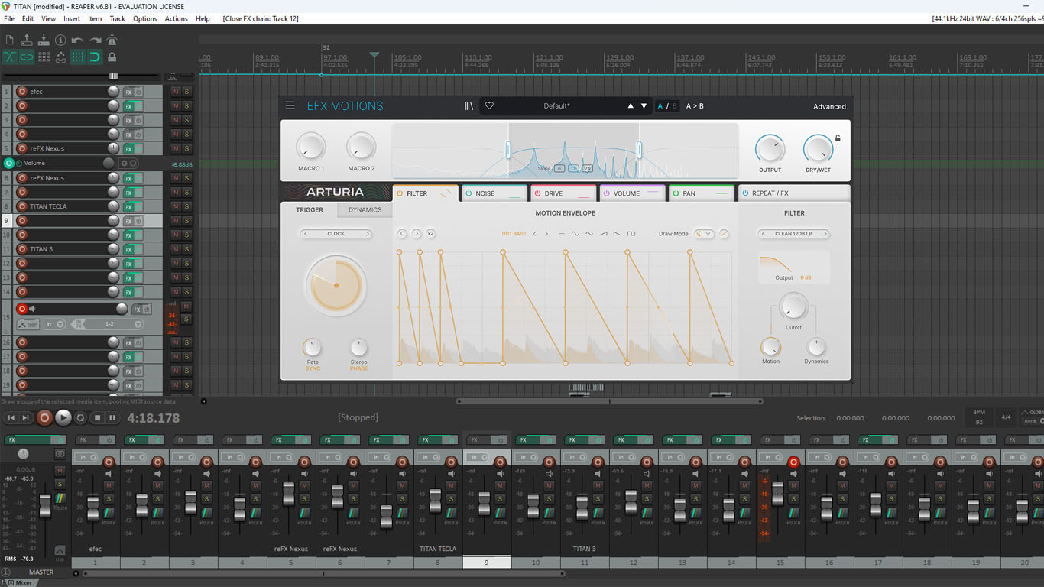Viewport: 1044px width, 587px height.
Task: Select the NOISE module tab
Action: click(x=494, y=193)
